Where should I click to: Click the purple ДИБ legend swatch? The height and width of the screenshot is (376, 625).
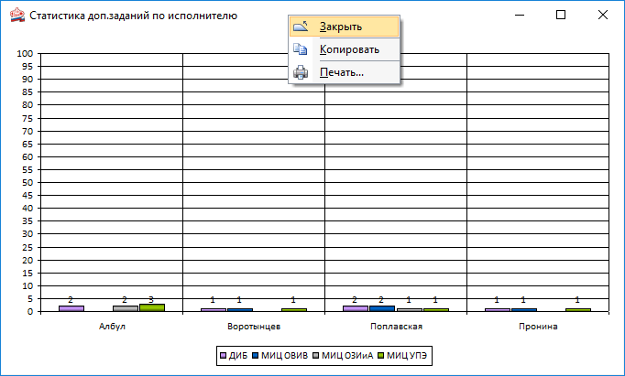coord(223,355)
